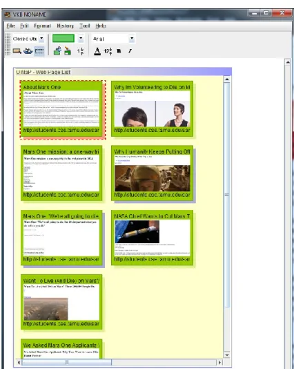Click We're all going to die thumbnail

61,238
